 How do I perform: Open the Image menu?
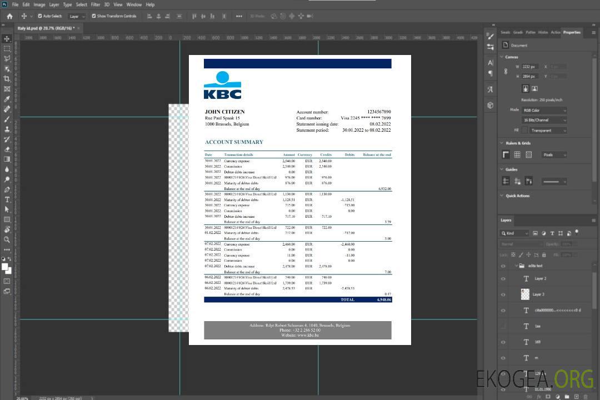tap(39, 4)
